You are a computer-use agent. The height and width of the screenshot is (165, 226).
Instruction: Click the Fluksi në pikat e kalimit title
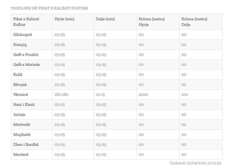coord(49,8)
